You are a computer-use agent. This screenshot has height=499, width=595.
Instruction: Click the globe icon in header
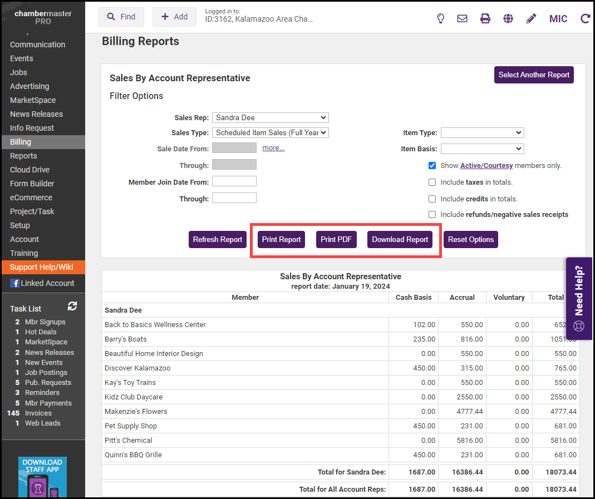[508, 18]
